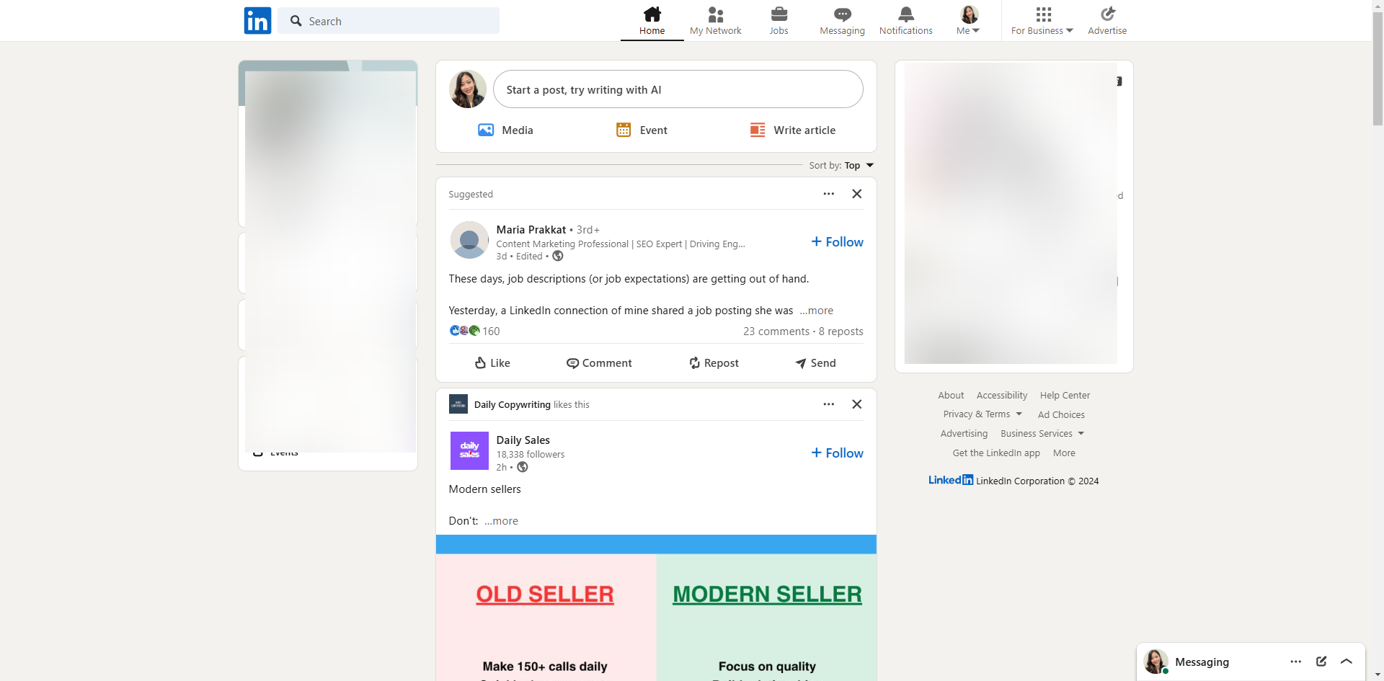The image size is (1384, 681).
Task: Open Accessibility footer link
Action: click(1002, 395)
